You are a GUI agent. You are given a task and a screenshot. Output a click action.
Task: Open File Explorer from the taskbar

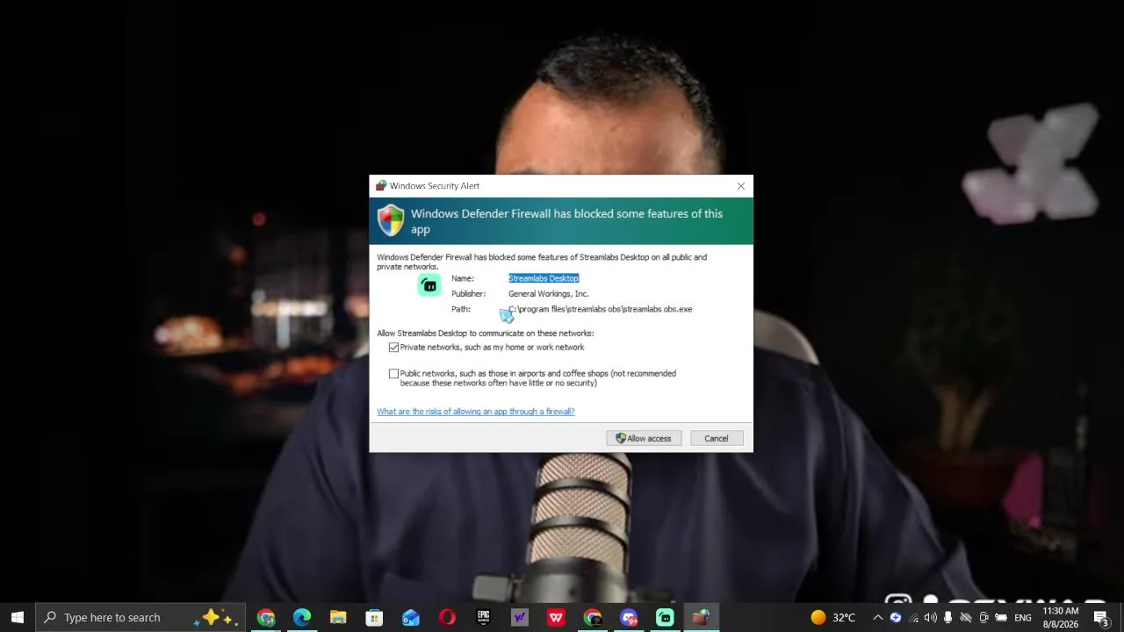[338, 617]
